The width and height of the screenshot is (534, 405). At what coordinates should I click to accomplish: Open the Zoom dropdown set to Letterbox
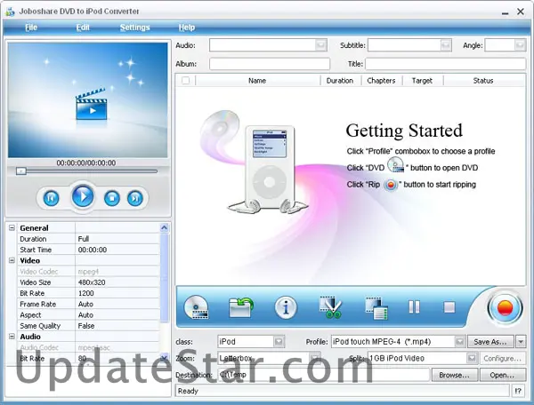[314, 358]
